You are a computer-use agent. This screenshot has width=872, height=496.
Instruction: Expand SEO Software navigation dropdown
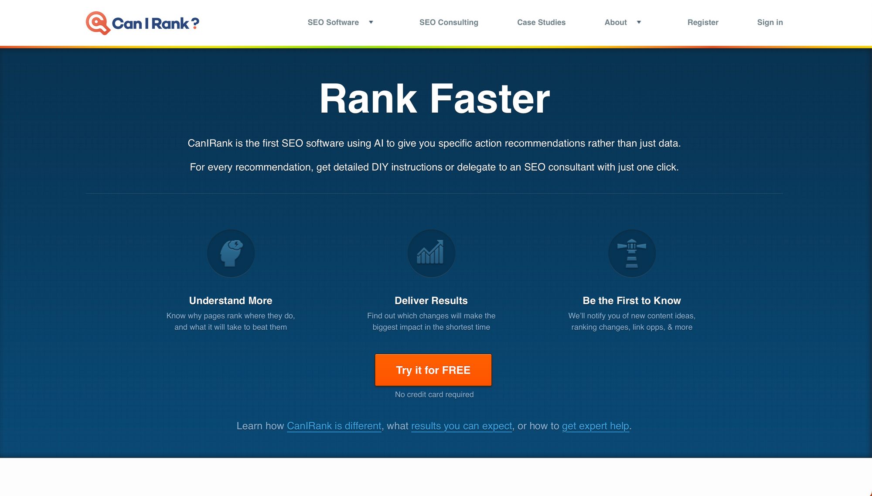[x=370, y=22]
